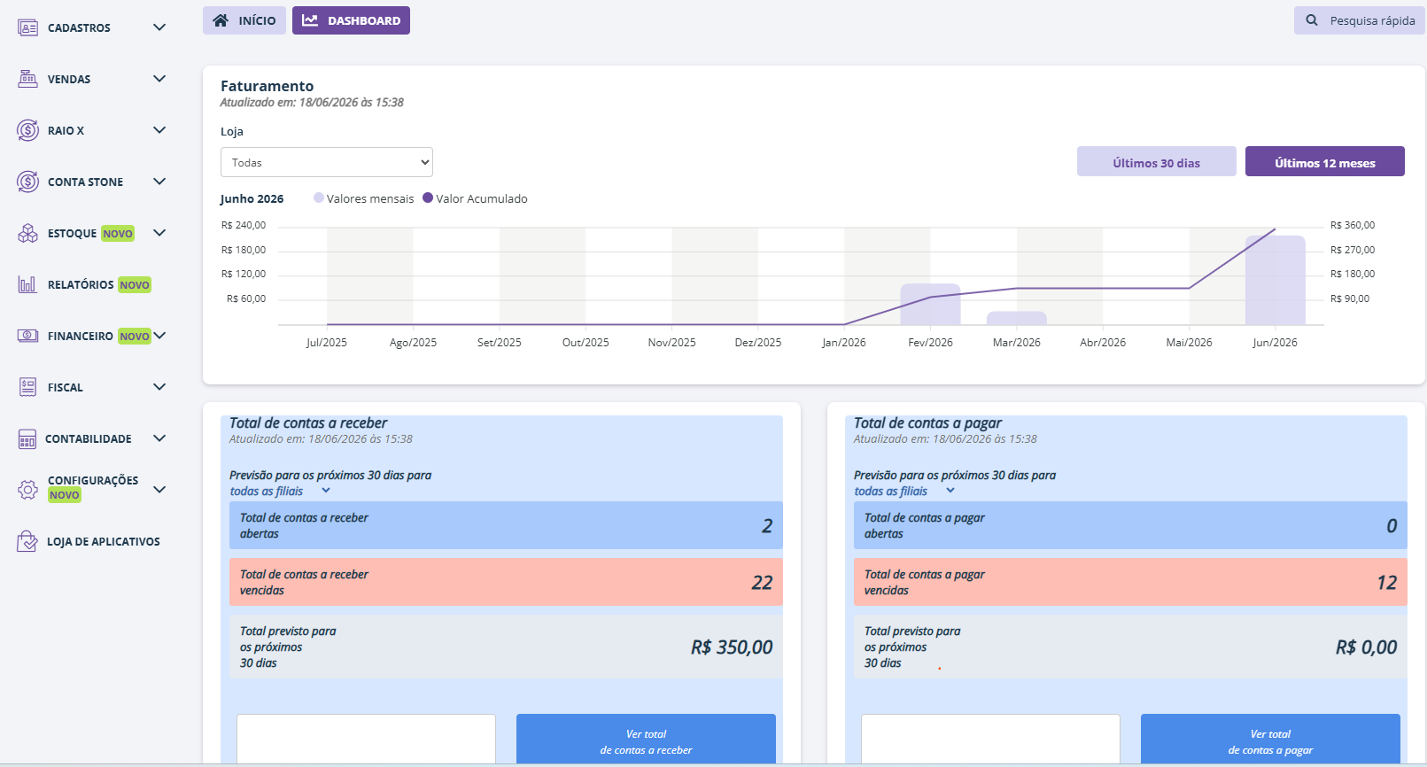Click contas a receber abertas row
The height and width of the screenshot is (767, 1427).
[506, 525]
